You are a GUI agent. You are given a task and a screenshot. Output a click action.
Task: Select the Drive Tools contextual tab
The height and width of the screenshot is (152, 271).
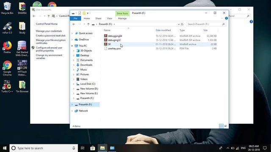coord(122,14)
